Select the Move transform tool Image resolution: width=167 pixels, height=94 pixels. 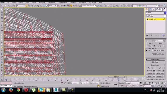pos(38,6)
